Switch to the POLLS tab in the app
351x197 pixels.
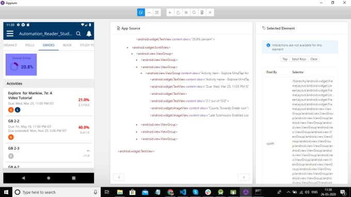pyautogui.click(x=30, y=45)
